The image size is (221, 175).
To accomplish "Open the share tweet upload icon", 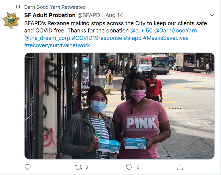I will click(x=180, y=167).
